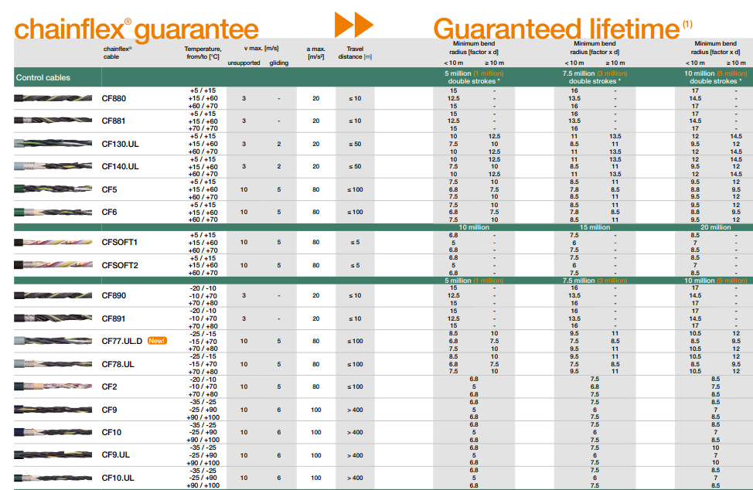Click the CF9 cable name
This screenshot has height=490, width=753.
coord(110,410)
